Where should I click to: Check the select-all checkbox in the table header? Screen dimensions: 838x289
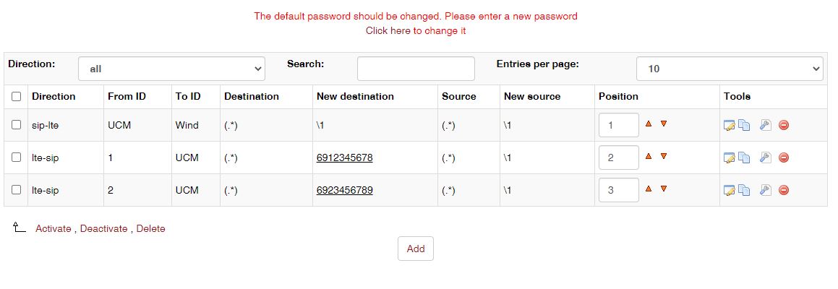pos(17,96)
